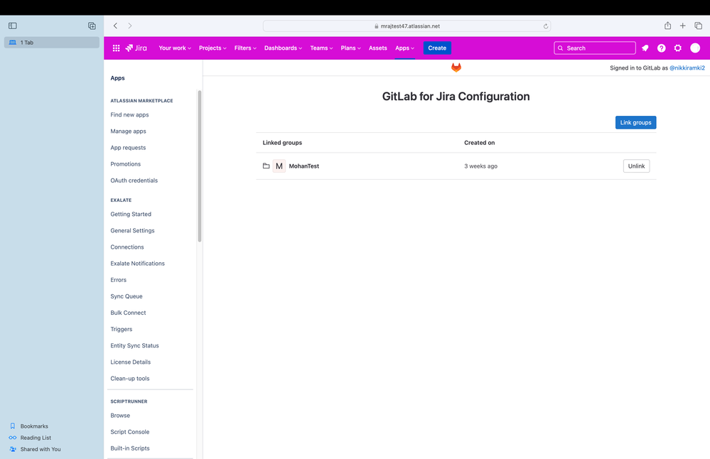Click the Create button
This screenshot has width=710, height=459.
tap(437, 48)
